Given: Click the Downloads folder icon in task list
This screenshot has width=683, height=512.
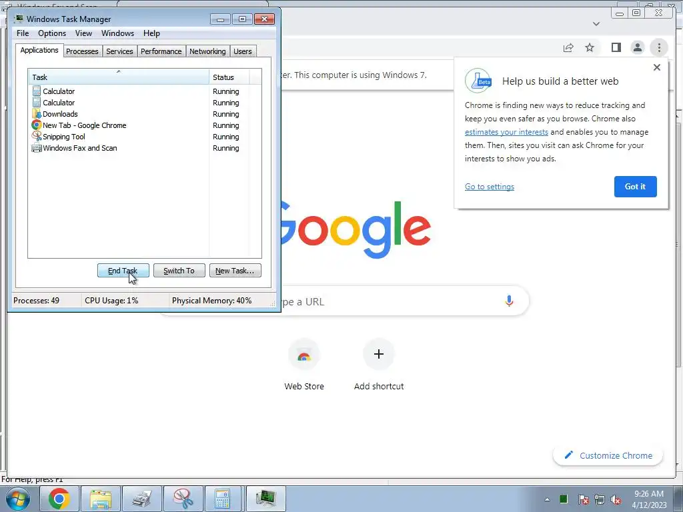Looking at the screenshot, I should [37, 113].
